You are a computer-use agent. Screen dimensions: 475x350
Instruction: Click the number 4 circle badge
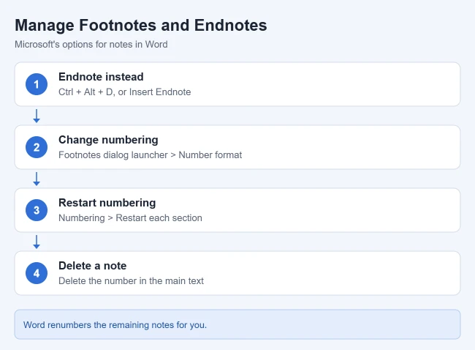pyautogui.click(x=37, y=273)
